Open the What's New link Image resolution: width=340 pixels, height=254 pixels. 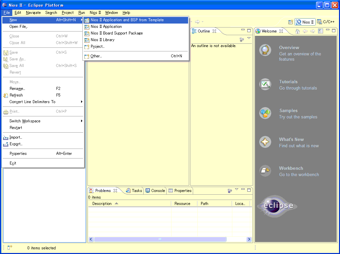pyautogui.click(x=291, y=140)
